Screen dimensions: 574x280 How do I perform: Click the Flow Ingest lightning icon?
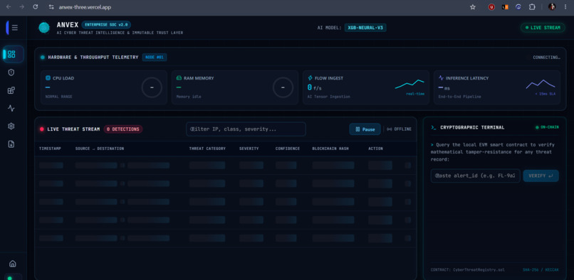(x=310, y=78)
